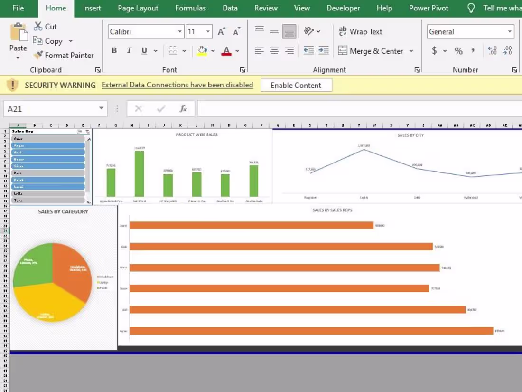Viewport: 522px width, 392px height.
Task: Click the Cut scissors icon
Action: pos(39,26)
